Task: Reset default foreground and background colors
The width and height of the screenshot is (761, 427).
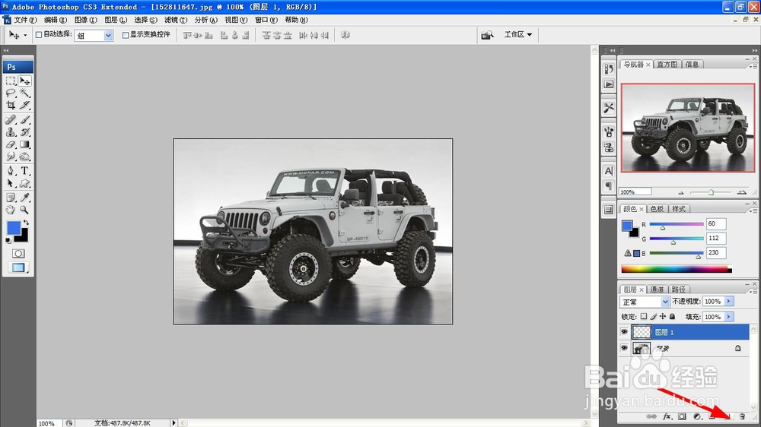Action: click(8, 240)
